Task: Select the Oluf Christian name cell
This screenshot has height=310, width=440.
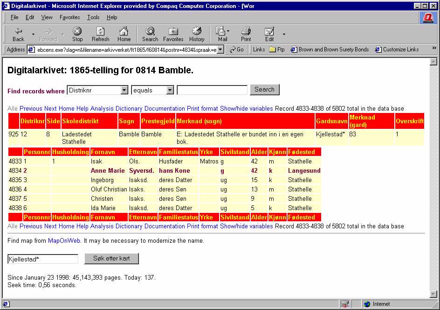Action: pyautogui.click(x=109, y=189)
